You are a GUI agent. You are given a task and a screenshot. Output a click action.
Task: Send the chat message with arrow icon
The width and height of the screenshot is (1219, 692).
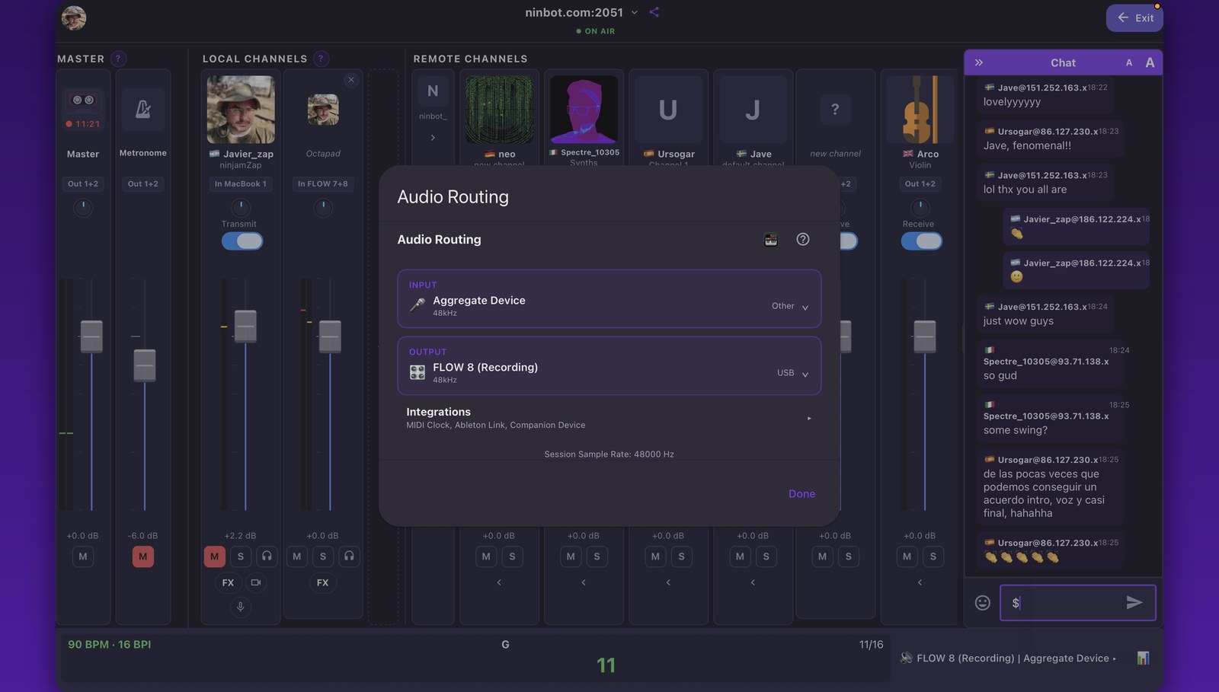click(x=1134, y=603)
